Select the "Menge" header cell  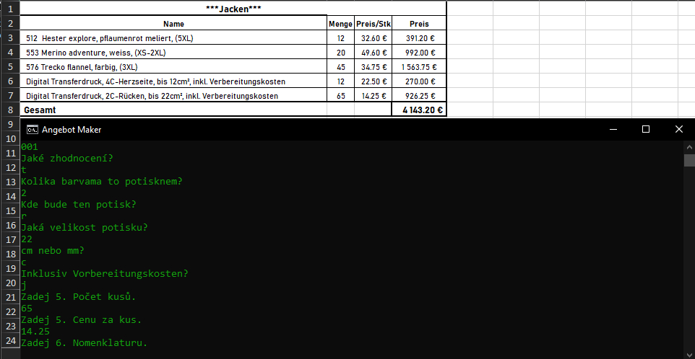[x=340, y=24]
